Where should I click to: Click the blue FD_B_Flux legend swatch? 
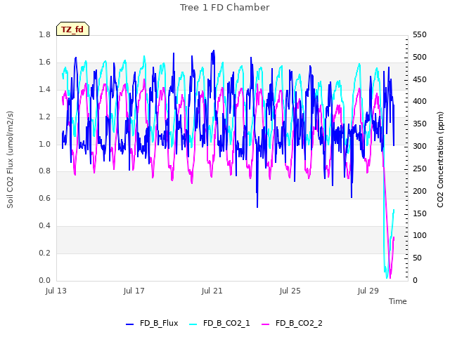pos(129,324)
